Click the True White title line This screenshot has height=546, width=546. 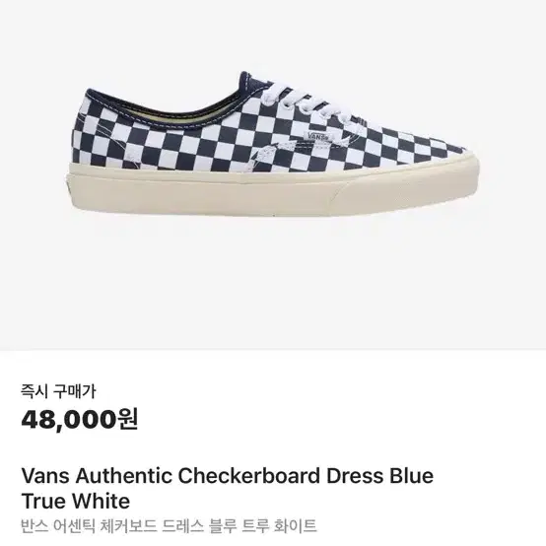click(x=76, y=502)
